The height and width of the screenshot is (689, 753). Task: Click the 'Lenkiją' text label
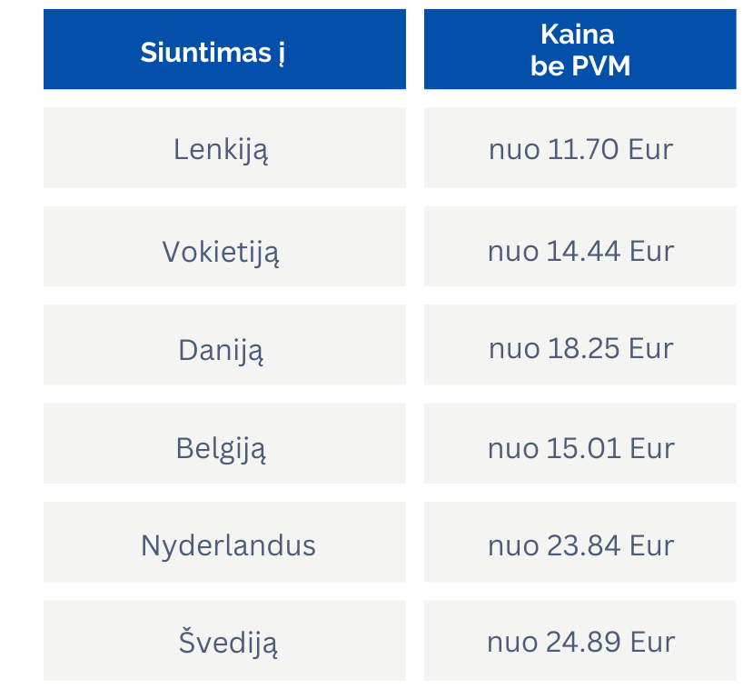[221, 151]
